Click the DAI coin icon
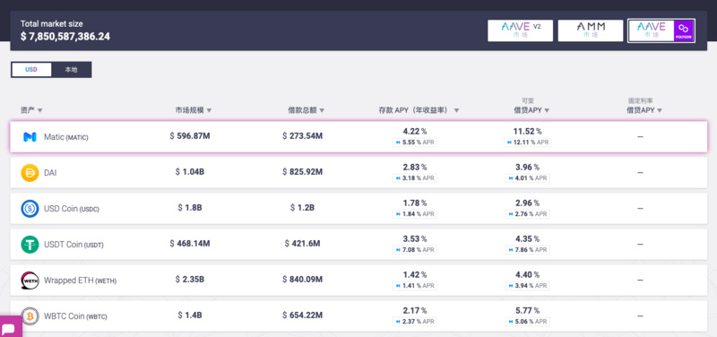This screenshot has width=717, height=337. 30,173
